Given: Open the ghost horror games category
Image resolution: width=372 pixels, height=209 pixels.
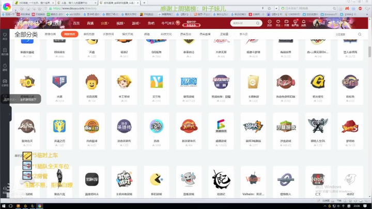Looking at the screenshot, I should pos(189,182).
